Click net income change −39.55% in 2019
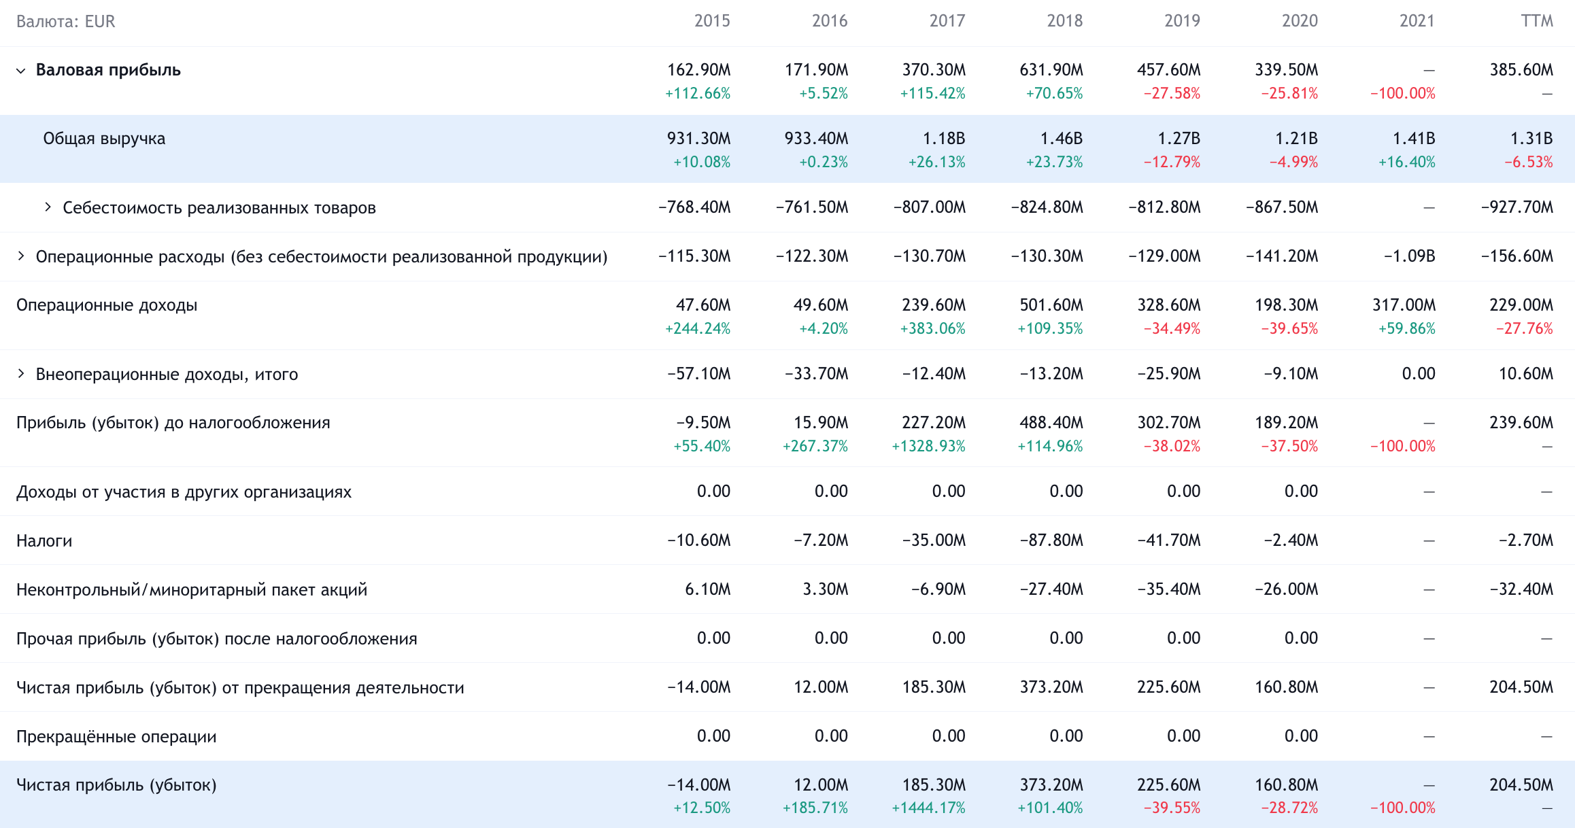The height and width of the screenshot is (828, 1575). coord(1172,808)
